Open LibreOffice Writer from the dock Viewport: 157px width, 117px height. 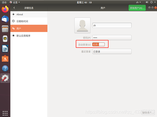click(5, 49)
